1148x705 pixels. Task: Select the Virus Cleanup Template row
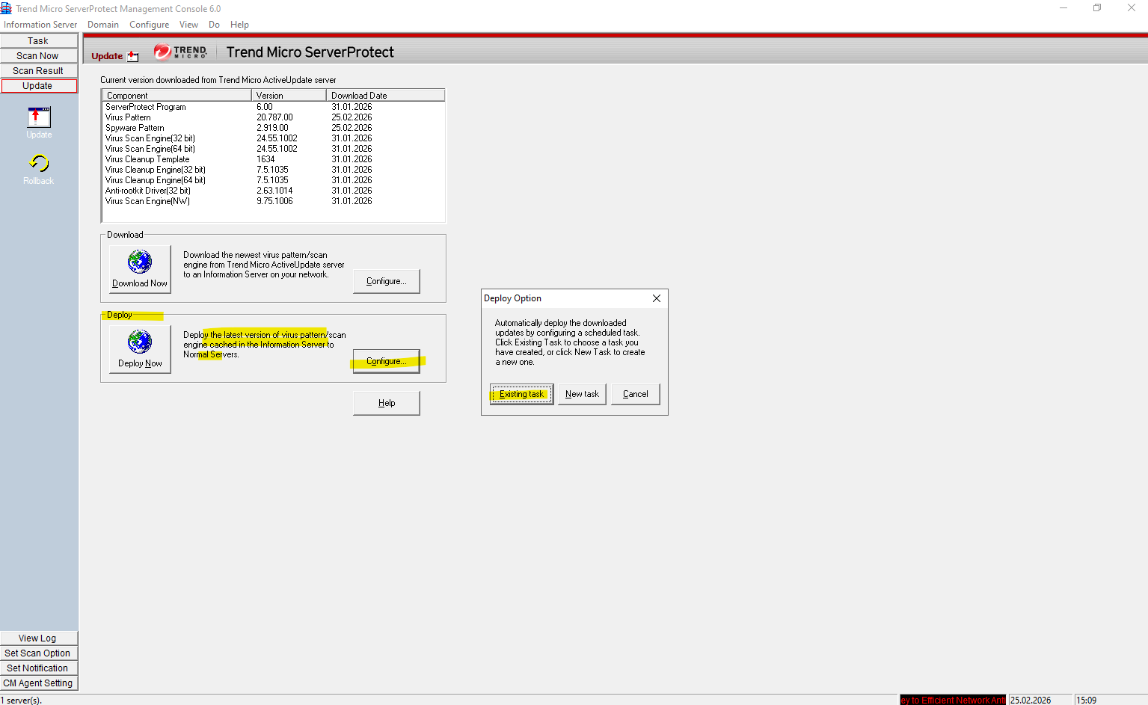(273, 159)
